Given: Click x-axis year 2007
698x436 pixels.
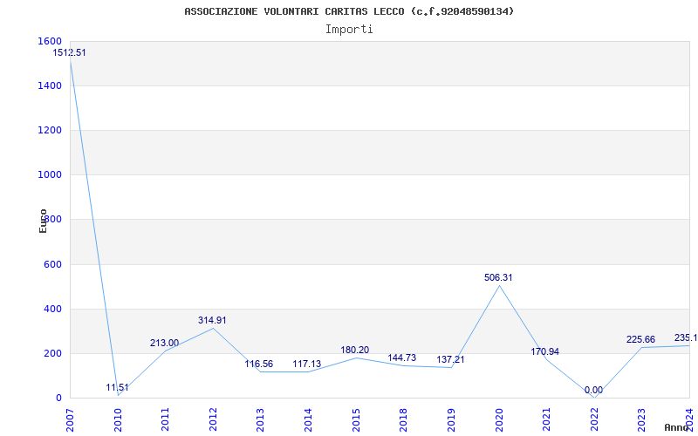Looking at the screenshot, I should (x=70, y=420).
